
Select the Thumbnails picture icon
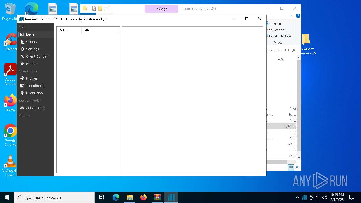22,86
